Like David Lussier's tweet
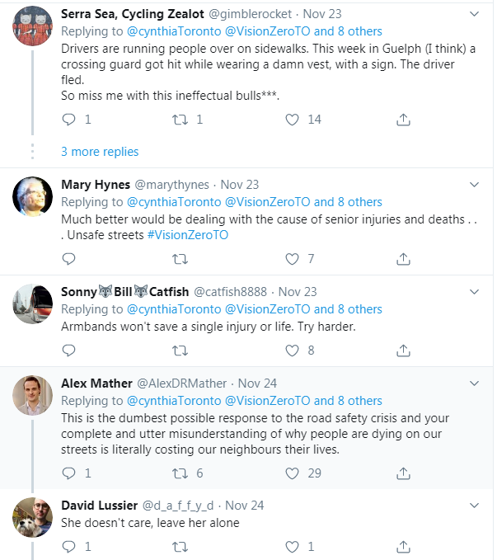This screenshot has height=560, width=497. pyautogui.click(x=292, y=546)
